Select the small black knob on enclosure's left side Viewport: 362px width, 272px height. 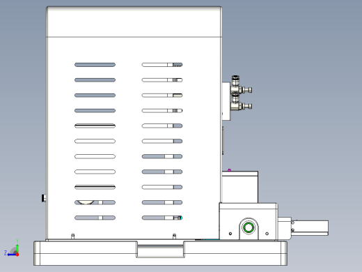44,198
